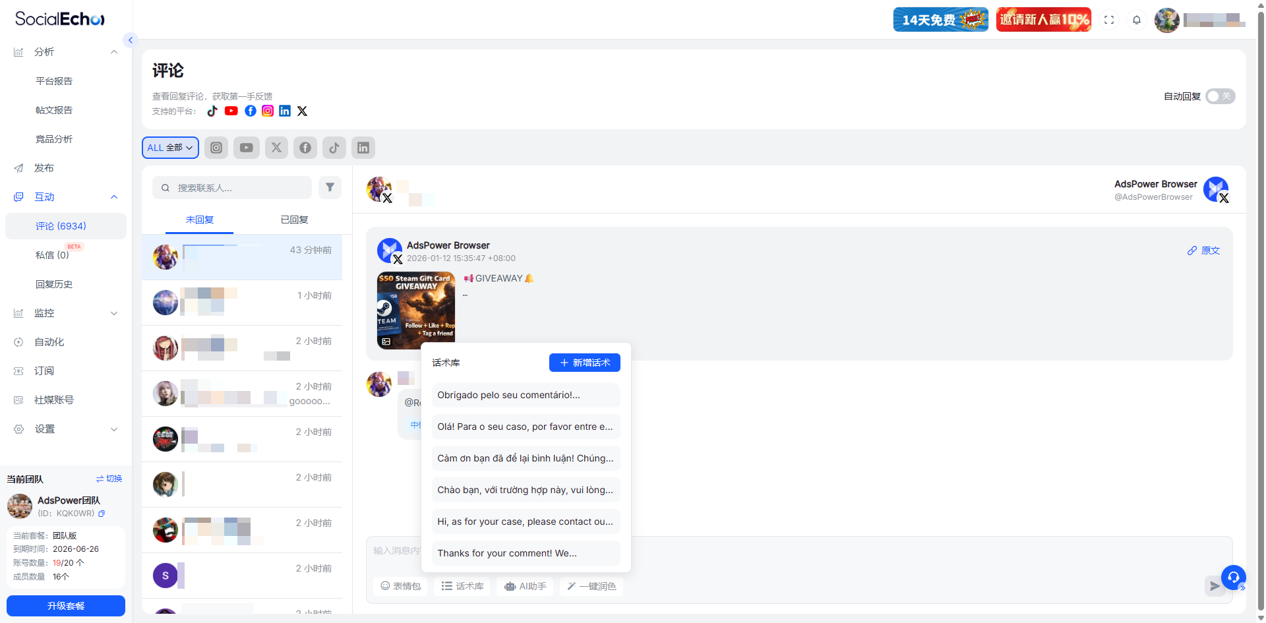Expand the 监控 sidebar section

114,313
